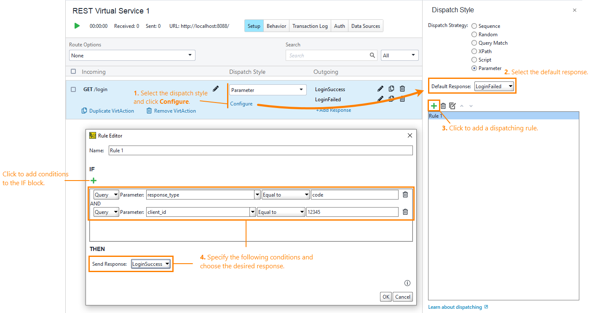Delete the selected Rule 1 using the trash icon
The width and height of the screenshot is (597, 313).
coord(443,105)
